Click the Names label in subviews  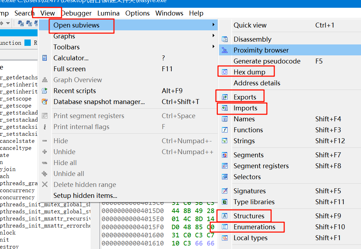tap(244, 119)
